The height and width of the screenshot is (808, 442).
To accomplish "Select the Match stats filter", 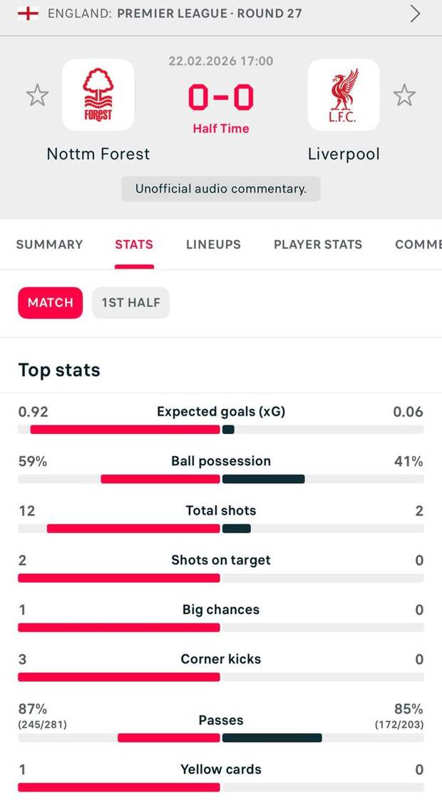I will point(50,303).
